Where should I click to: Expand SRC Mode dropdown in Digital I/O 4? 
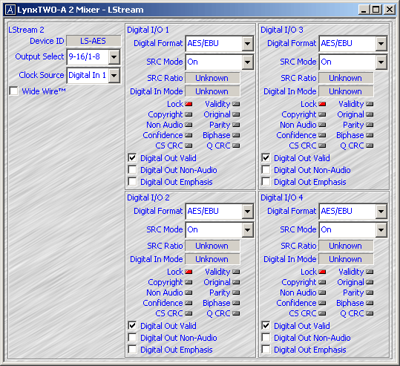[381, 229]
